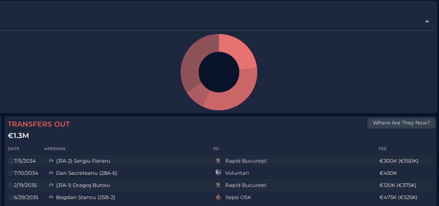Click player icon beside Bogdan Stancu

pos(51,197)
